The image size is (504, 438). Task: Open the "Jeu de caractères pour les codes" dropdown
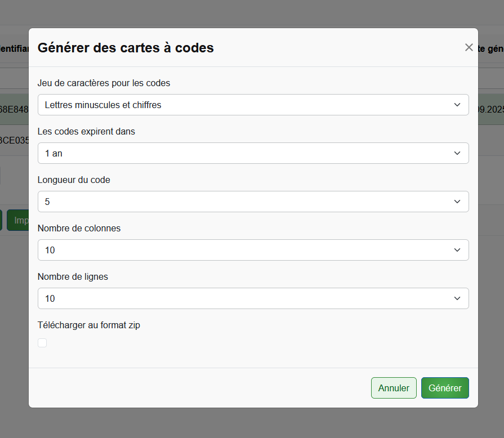253,105
